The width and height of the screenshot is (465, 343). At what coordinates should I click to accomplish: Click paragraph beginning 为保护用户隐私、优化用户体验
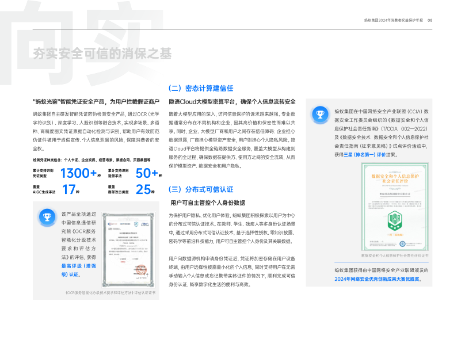(x=232, y=228)
